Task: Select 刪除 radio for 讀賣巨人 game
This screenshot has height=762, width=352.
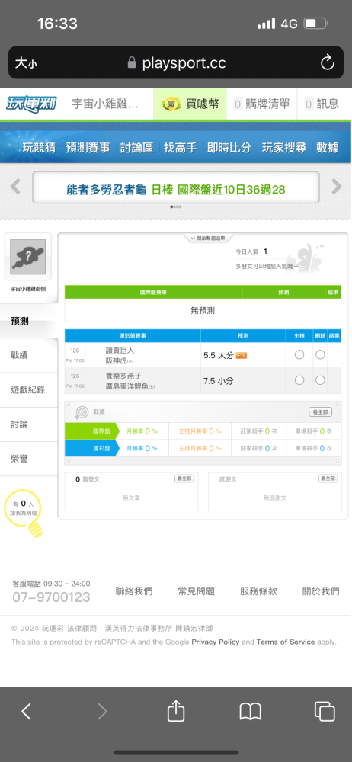Action: [320, 355]
